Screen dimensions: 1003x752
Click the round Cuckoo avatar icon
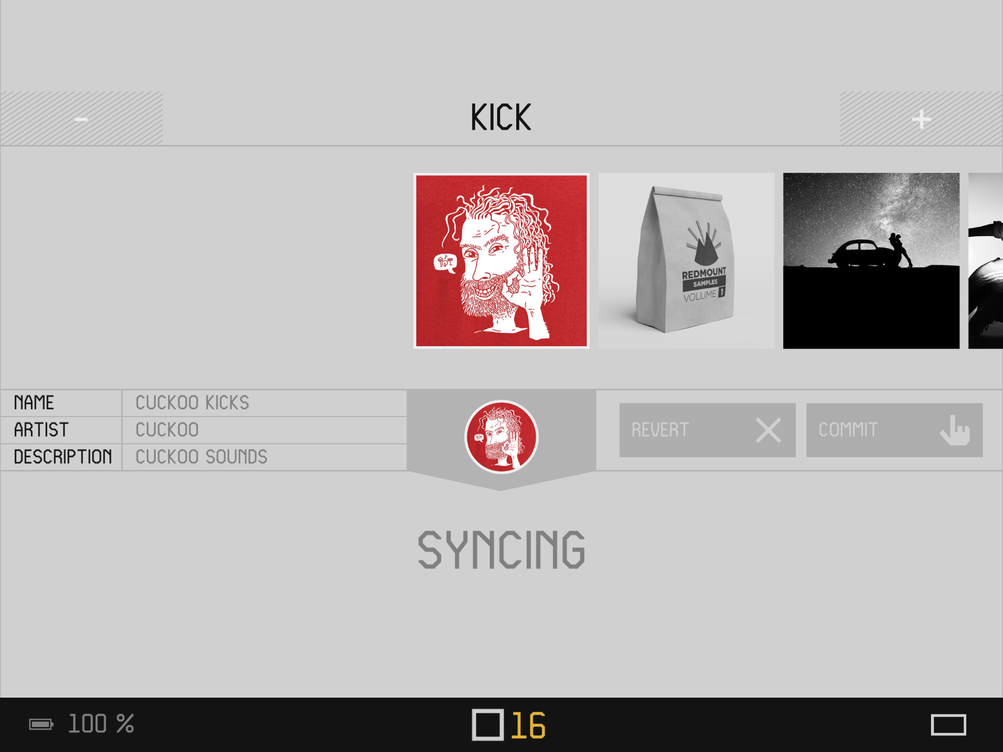click(501, 437)
